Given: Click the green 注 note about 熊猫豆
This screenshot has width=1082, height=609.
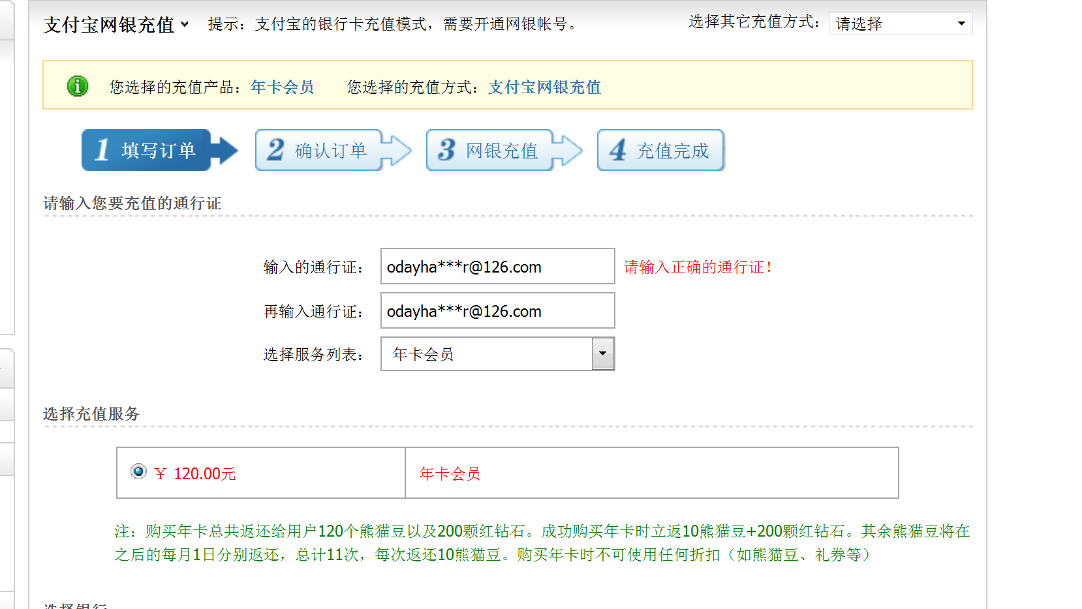Looking at the screenshot, I should (x=542, y=542).
